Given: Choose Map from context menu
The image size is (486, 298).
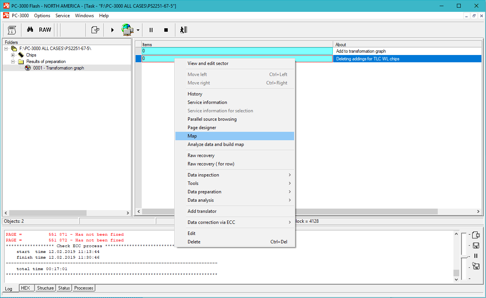Looking at the screenshot, I should (235, 136).
